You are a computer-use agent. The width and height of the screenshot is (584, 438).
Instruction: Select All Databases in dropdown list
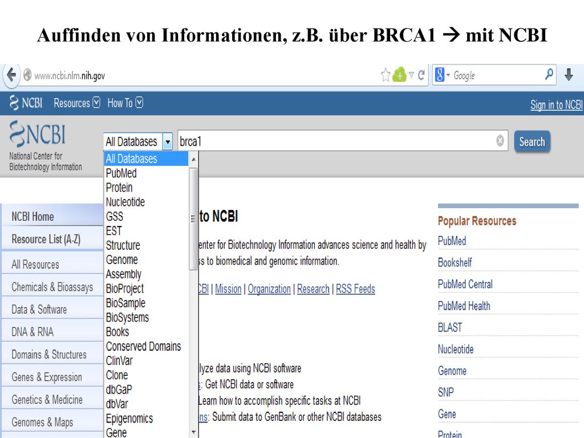coord(146,159)
